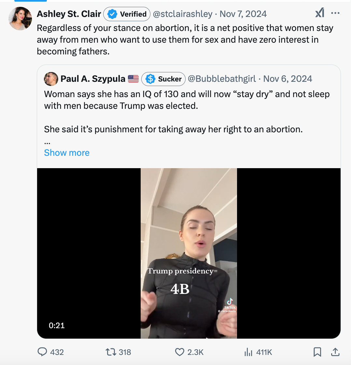Click the Nov 7, 2024 timestamp
This screenshot has height=365, width=351.
click(x=243, y=14)
